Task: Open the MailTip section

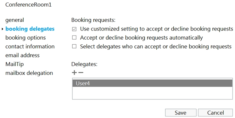Action: [x=14, y=64]
